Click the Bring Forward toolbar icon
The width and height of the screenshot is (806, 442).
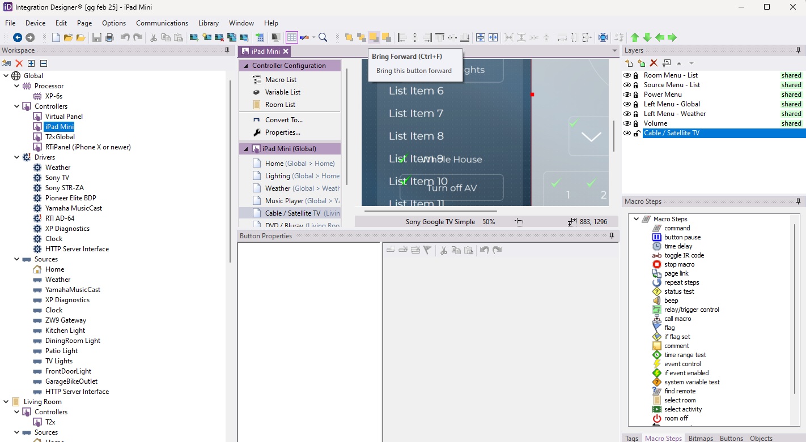[x=374, y=37]
